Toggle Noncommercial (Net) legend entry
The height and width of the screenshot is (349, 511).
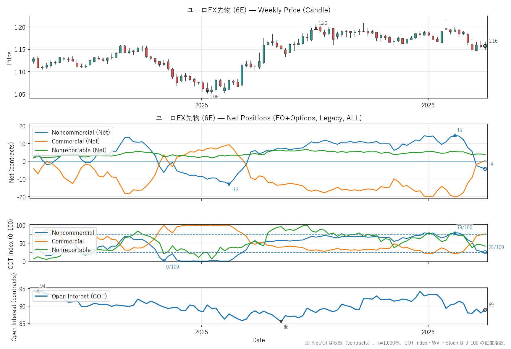[80, 133]
